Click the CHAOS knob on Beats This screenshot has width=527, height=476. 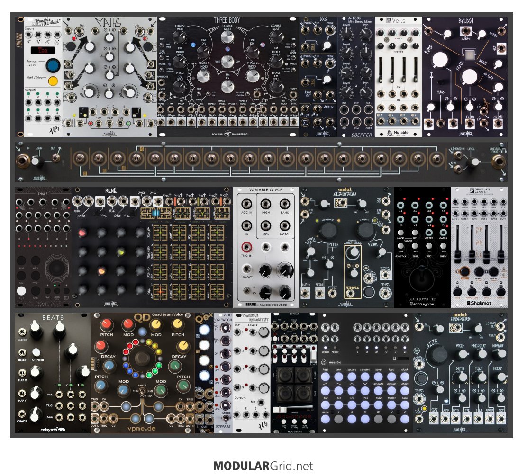36,414
